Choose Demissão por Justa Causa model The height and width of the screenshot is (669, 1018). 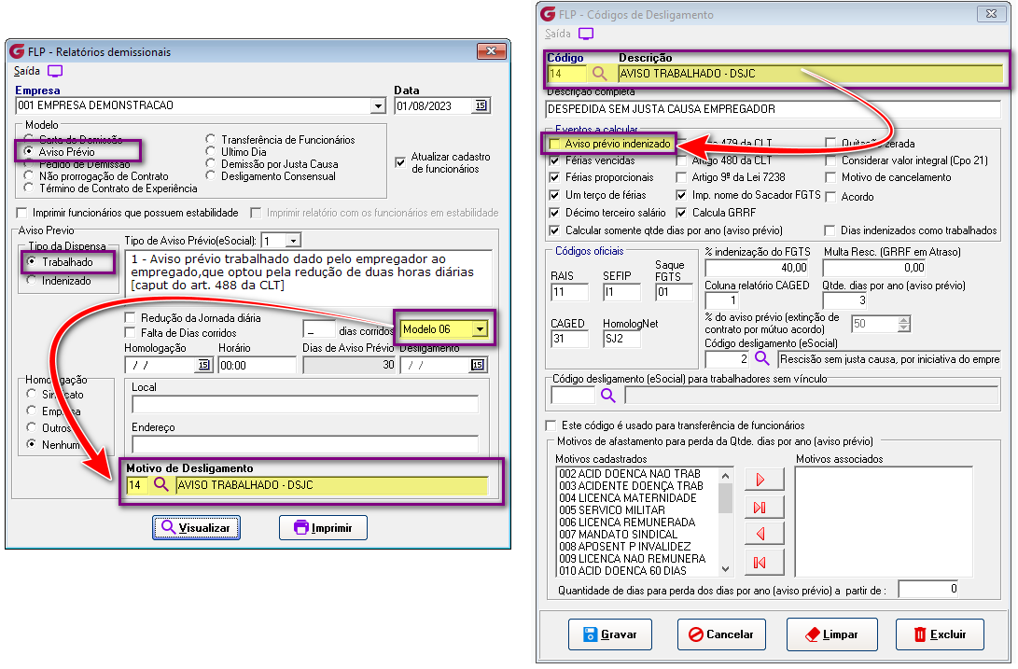pos(210,163)
